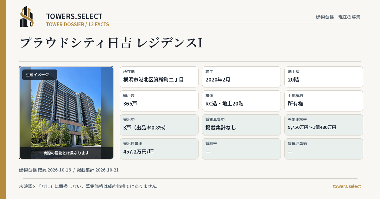Click the 賃貸募集中 label

coord(215,120)
